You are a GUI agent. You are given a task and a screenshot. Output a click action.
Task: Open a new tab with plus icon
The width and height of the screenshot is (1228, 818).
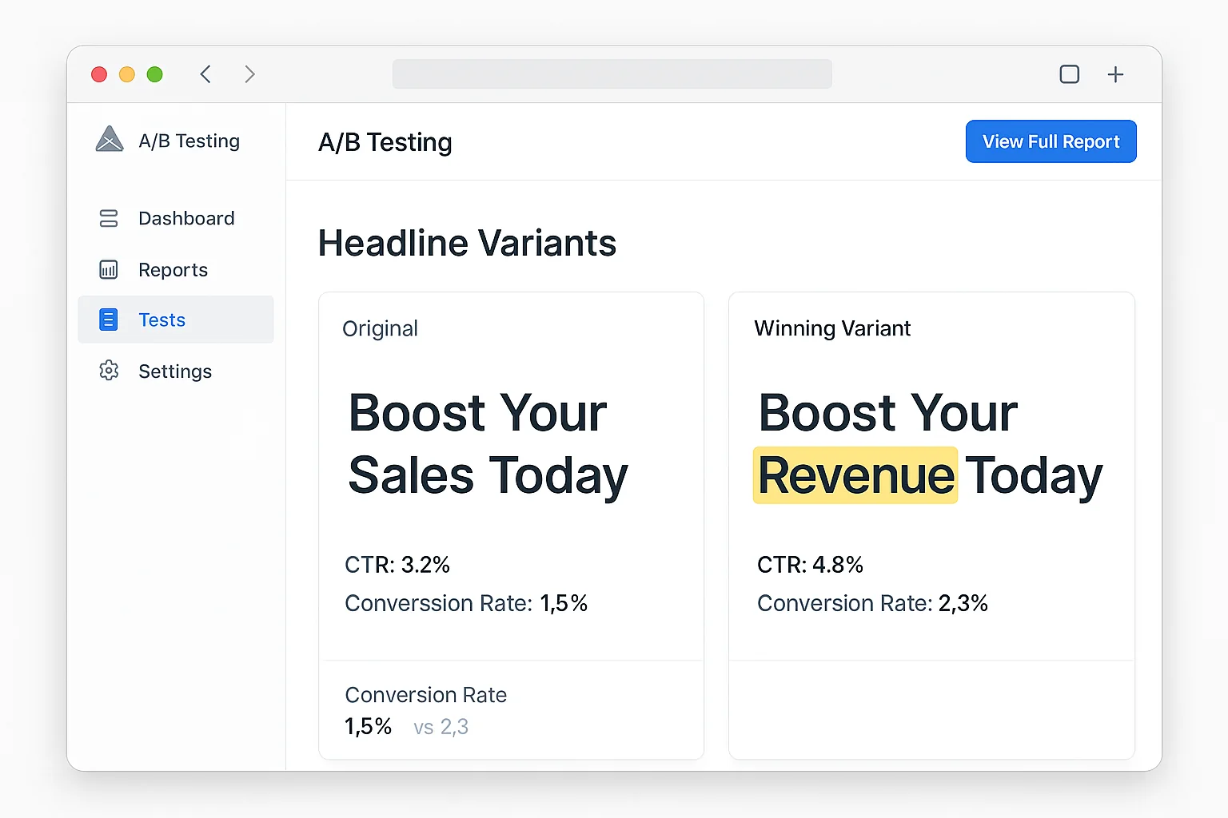point(1115,74)
